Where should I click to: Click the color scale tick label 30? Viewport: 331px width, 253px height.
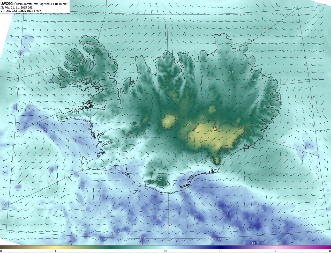pyautogui.click(x=276, y=251)
